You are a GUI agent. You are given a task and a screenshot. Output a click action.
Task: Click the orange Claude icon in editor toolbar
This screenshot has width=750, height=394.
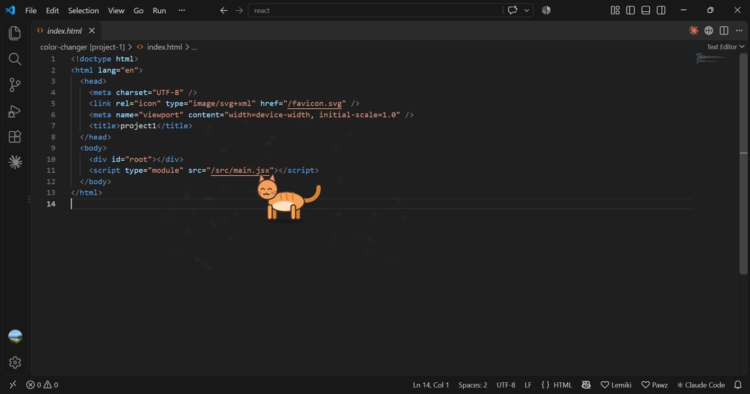tap(694, 31)
